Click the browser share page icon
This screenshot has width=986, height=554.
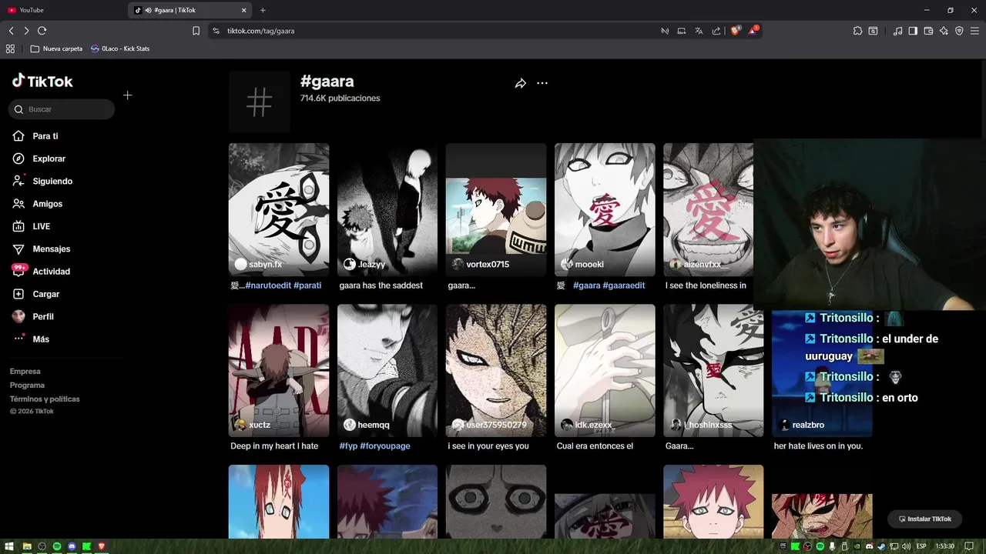tap(716, 31)
